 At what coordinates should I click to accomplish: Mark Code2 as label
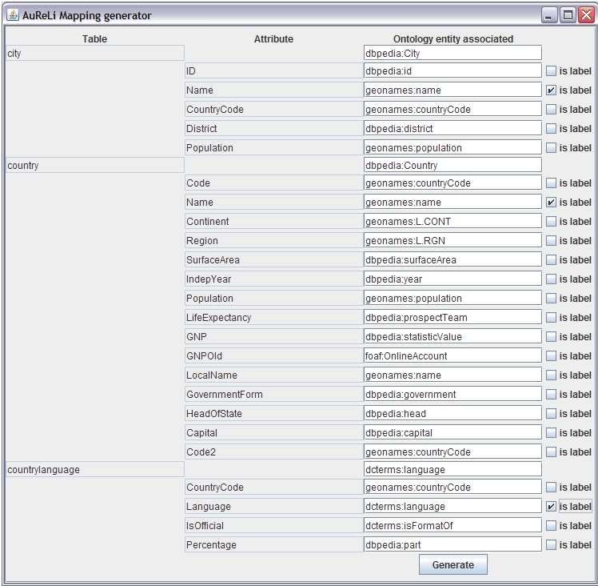(x=551, y=452)
